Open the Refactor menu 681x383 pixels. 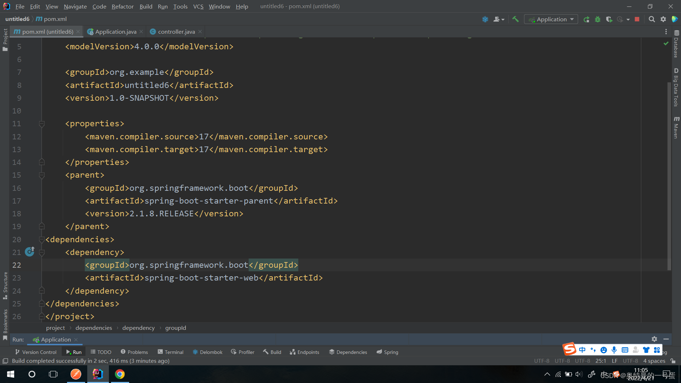click(122, 6)
